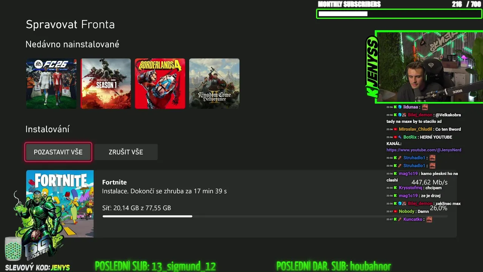The image size is (483, 272).
Task: Select the Borderlands 4 game tile
Action: (160, 83)
